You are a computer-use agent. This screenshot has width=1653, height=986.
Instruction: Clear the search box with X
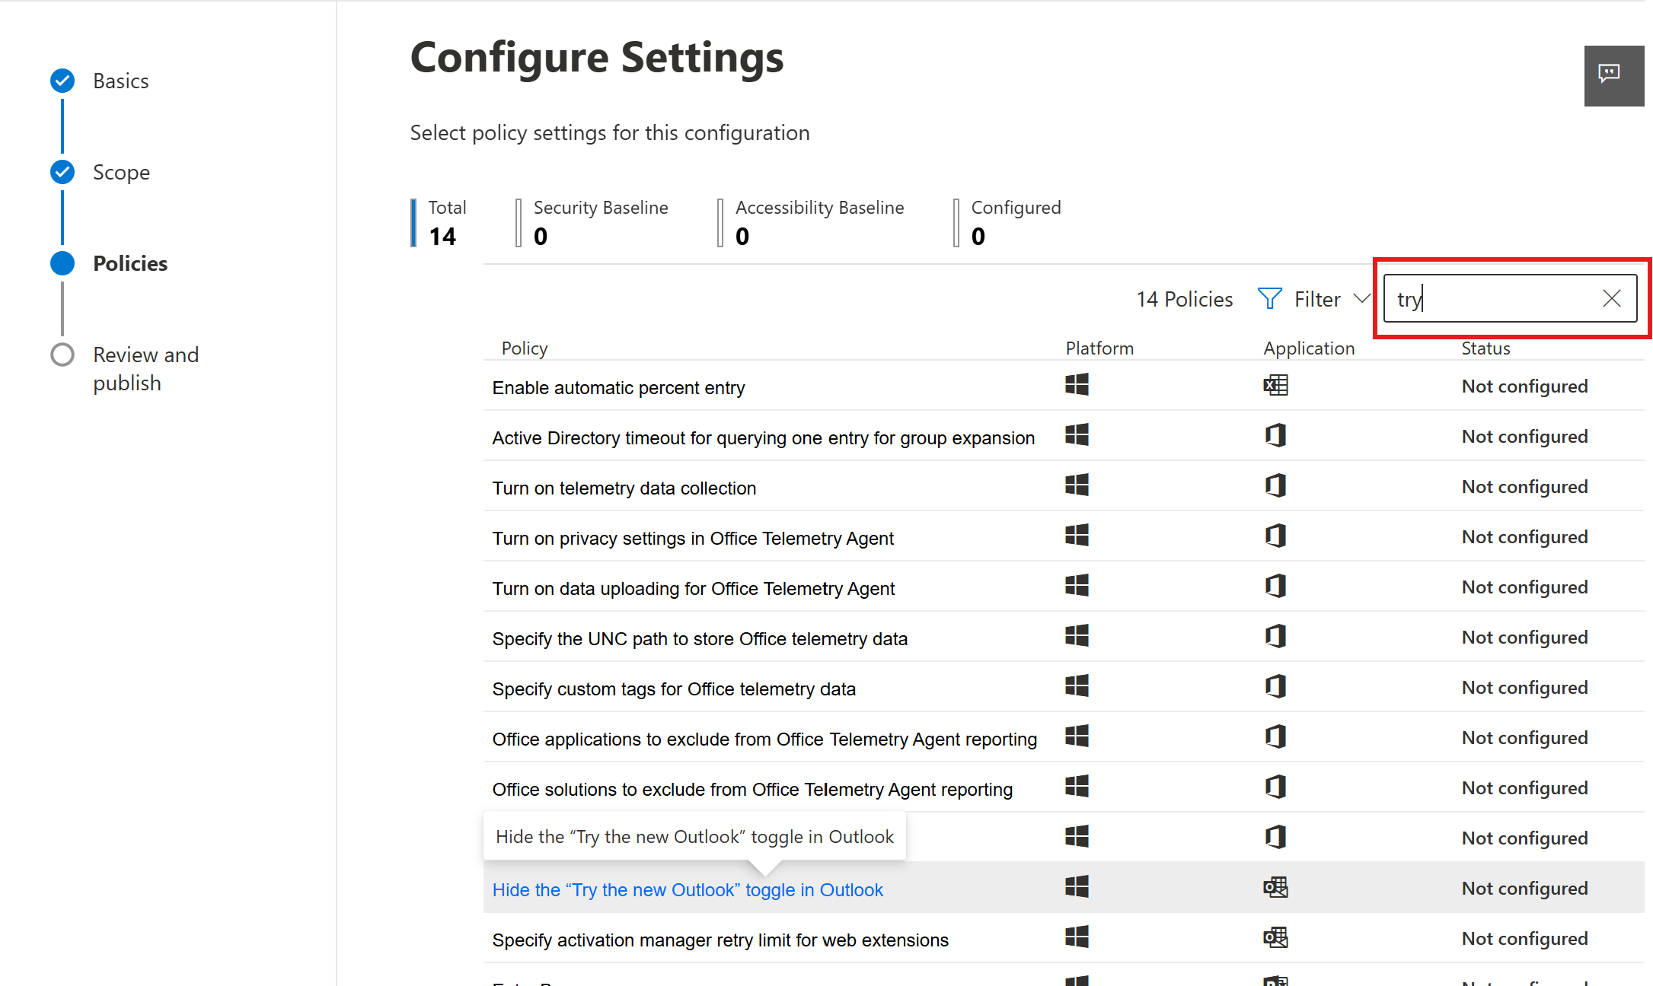1611,299
